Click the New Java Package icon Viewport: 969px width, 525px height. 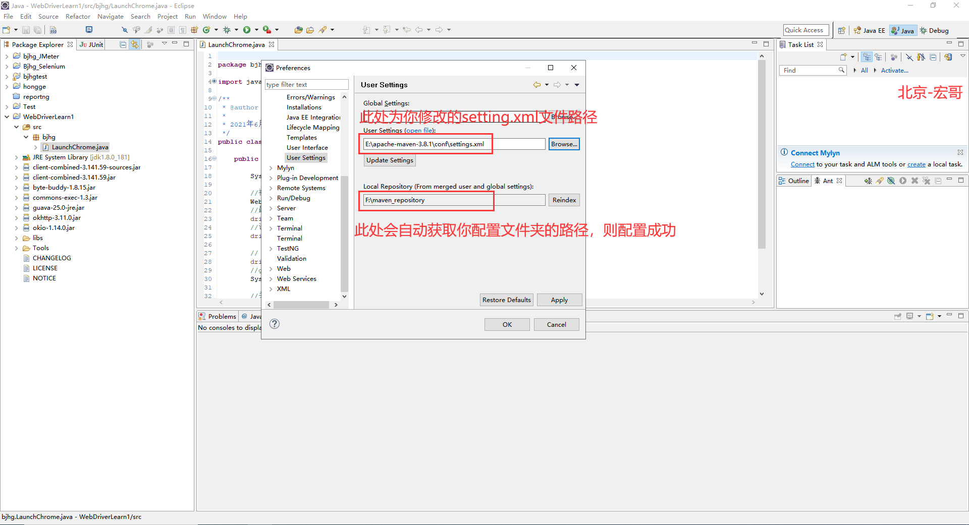pyautogui.click(x=194, y=30)
